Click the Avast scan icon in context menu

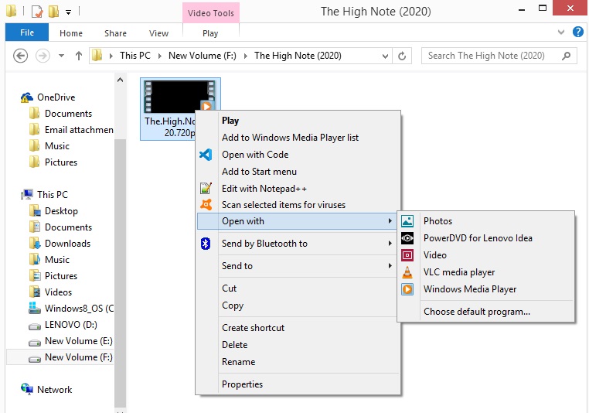206,204
